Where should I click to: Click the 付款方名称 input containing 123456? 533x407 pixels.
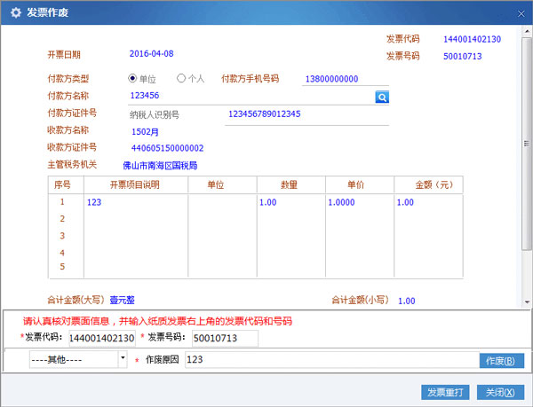click(249, 96)
